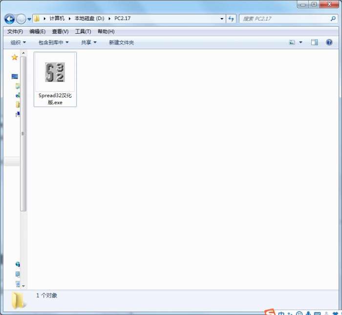Select 计算机 in the address path
Viewport: 342px width, 315px height.
click(x=57, y=19)
